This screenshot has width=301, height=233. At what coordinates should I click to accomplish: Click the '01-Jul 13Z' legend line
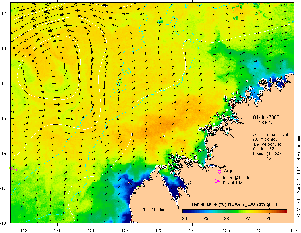click(264, 149)
